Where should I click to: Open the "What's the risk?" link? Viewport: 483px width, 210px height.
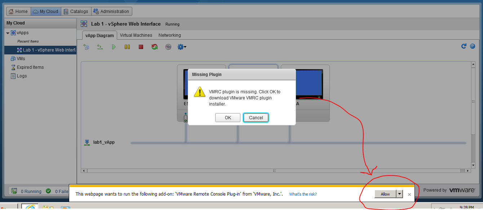click(303, 194)
